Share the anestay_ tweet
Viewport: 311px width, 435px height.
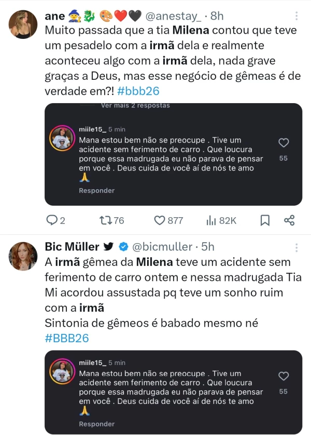pos(289,220)
